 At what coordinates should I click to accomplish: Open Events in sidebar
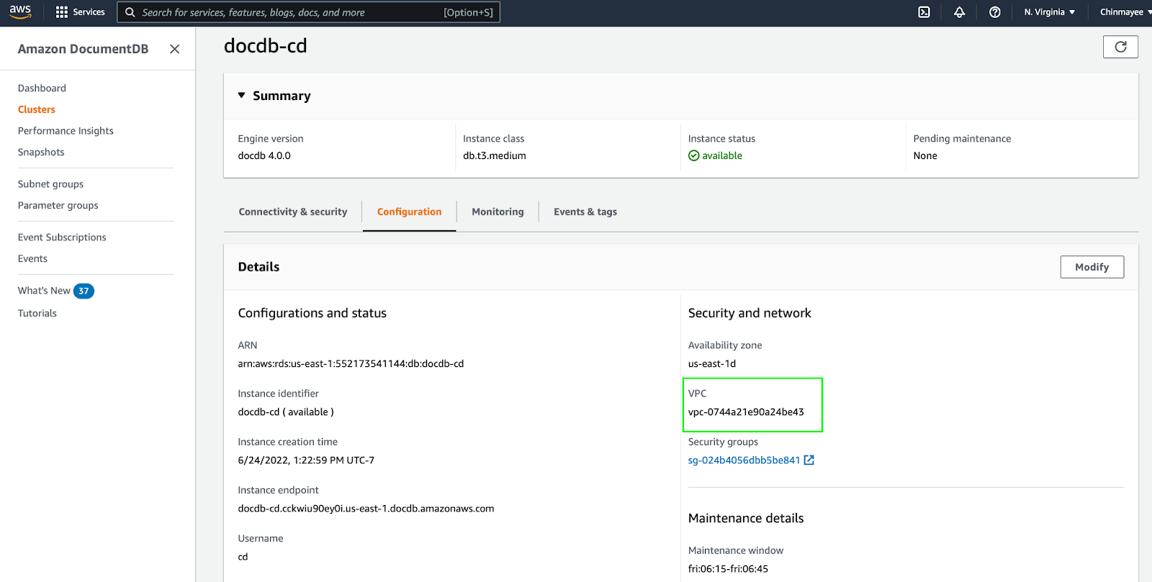(x=32, y=259)
